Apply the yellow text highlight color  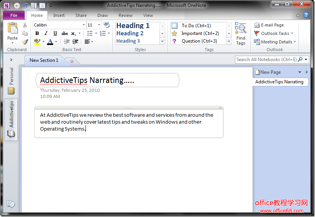click(x=37, y=41)
